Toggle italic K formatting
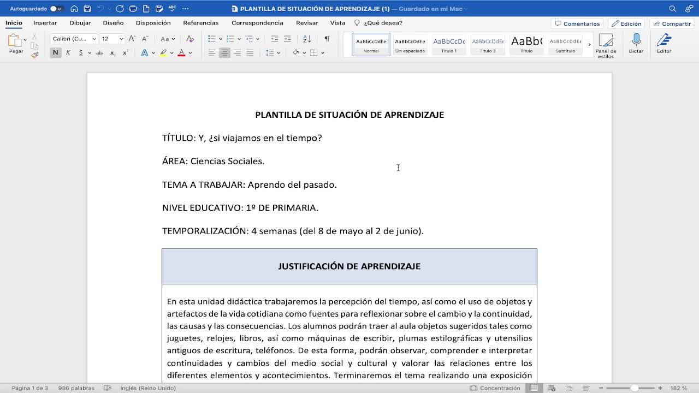Image resolution: width=699 pixels, height=393 pixels. [68, 53]
